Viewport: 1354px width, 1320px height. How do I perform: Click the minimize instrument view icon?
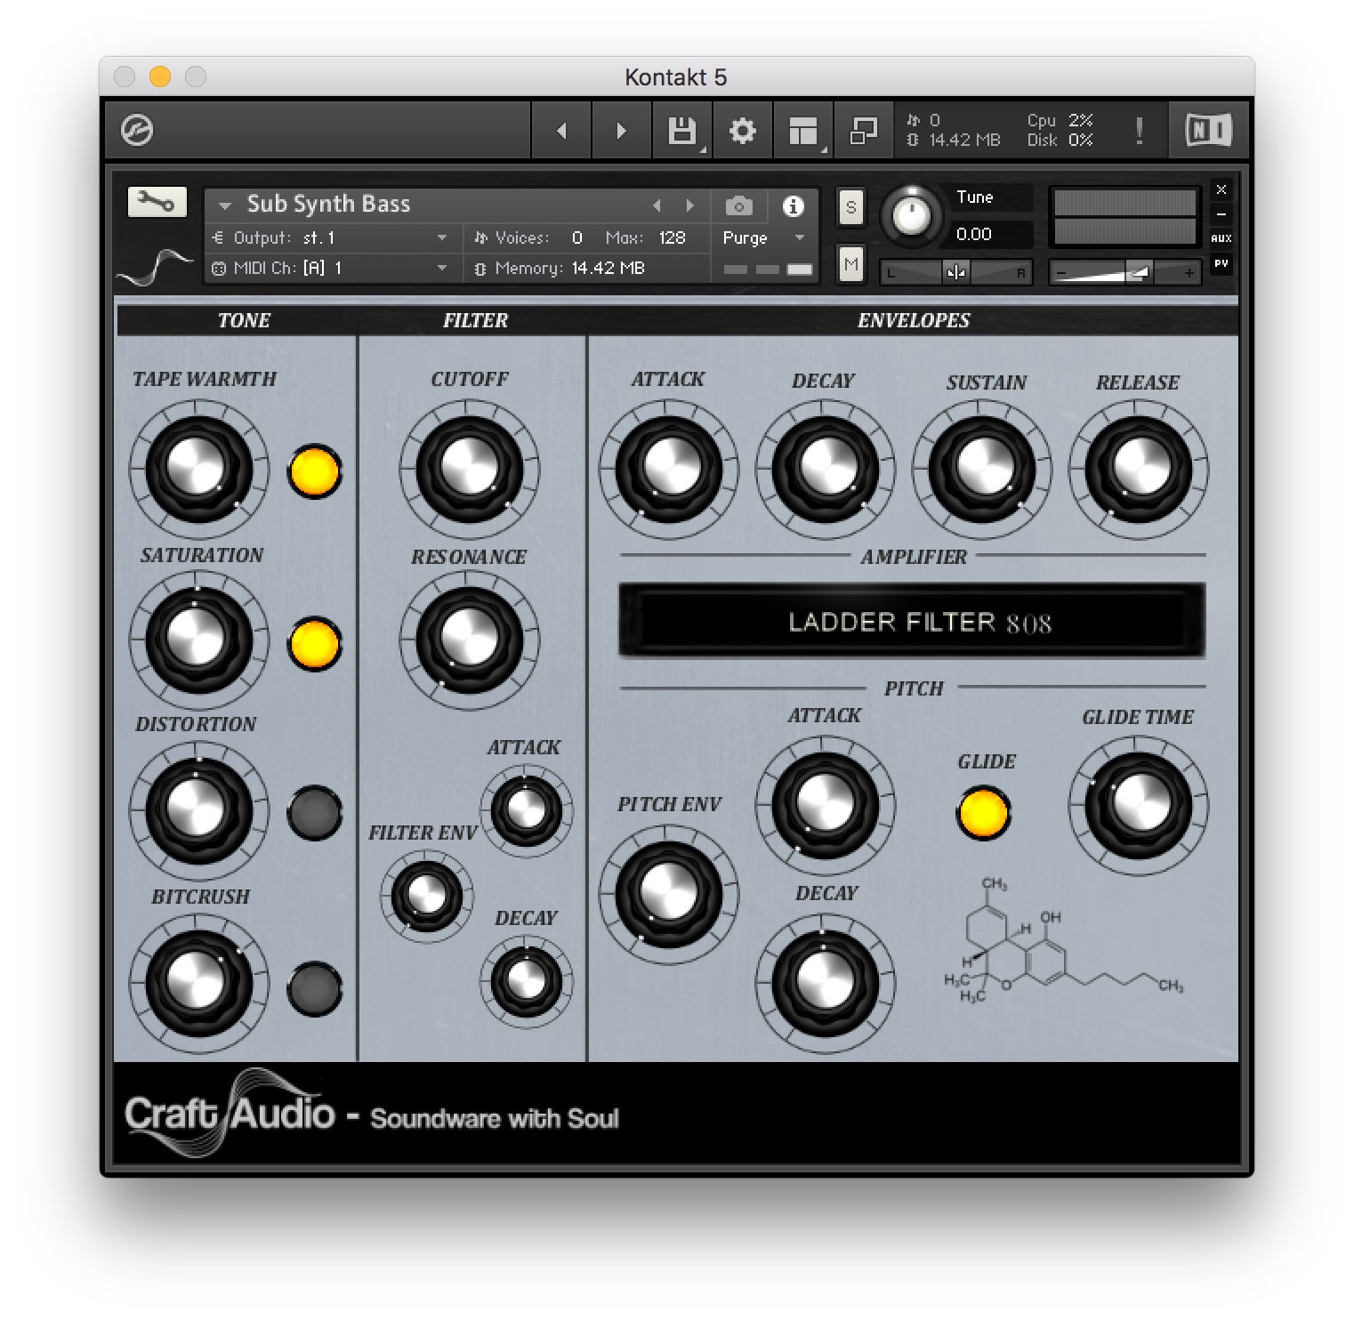pos(1221,214)
